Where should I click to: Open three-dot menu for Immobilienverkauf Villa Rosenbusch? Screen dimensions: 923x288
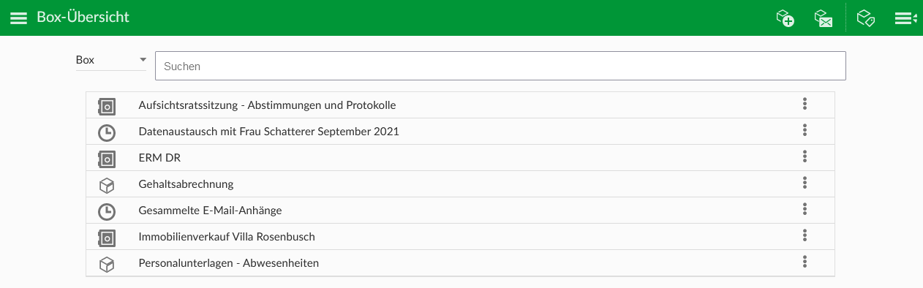[805, 236]
